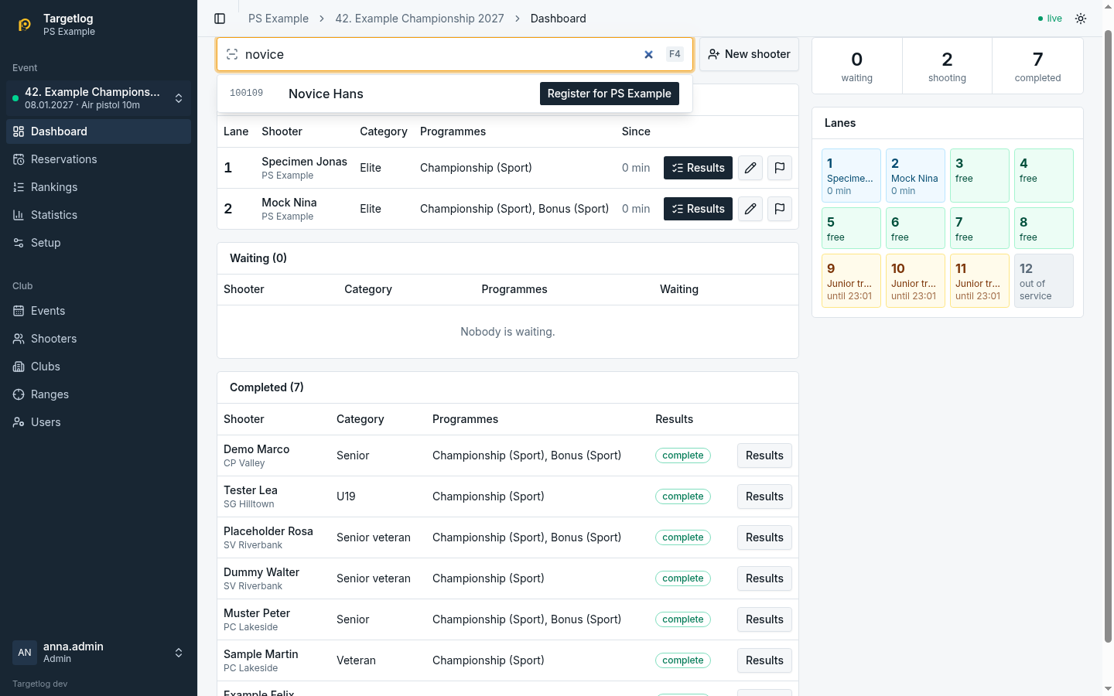Click the PS Example breadcrumb link
The height and width of the screenshot is (696, 1114).
(x=278, y=19)
